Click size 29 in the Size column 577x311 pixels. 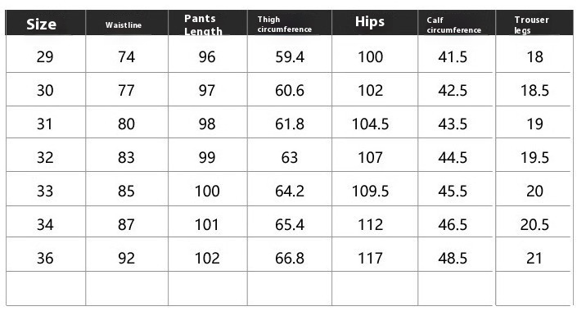pos(45,57)
